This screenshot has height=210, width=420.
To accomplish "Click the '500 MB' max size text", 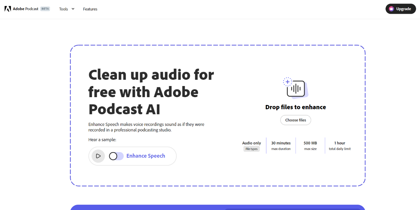I will [310, 143].
